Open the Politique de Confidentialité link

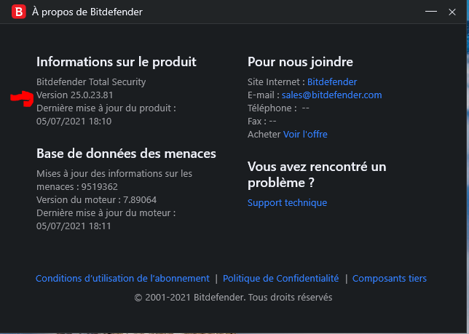pos(280,279)
